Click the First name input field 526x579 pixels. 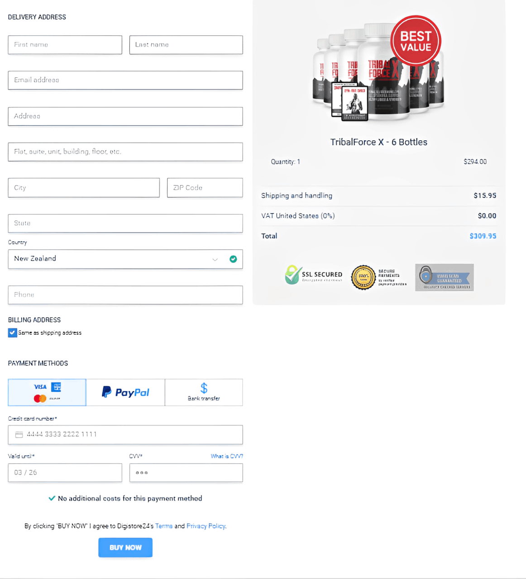coord(65,45)
